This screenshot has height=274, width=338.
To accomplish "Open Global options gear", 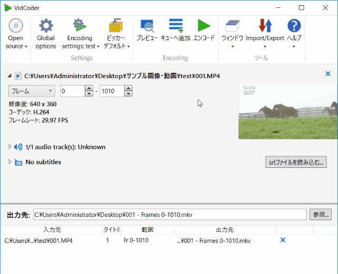I will 46,34.
